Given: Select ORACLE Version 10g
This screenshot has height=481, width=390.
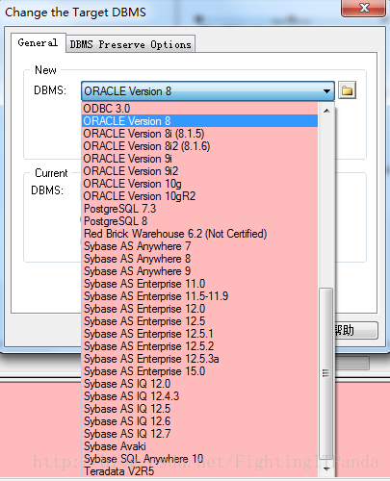Looking at the screenshot, I should click(x=199, y=184).
